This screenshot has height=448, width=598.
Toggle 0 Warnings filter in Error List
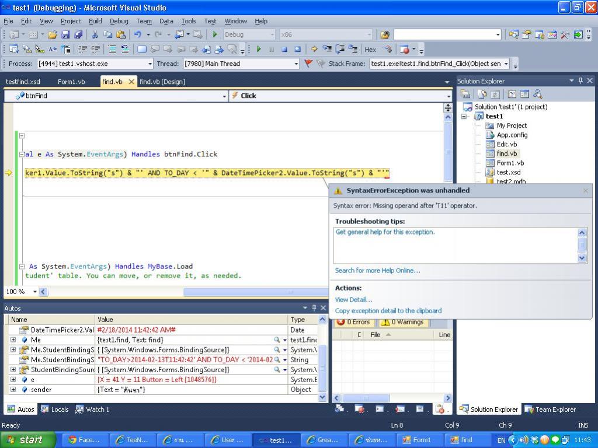[403, 322]
